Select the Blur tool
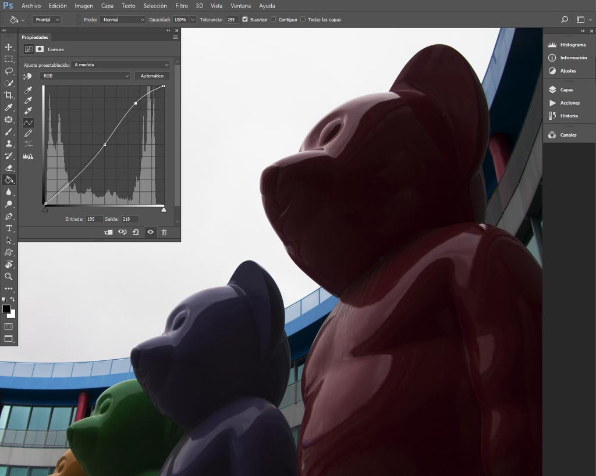The width and height of the screenshot is (596, 476). (x=8, y=192)
